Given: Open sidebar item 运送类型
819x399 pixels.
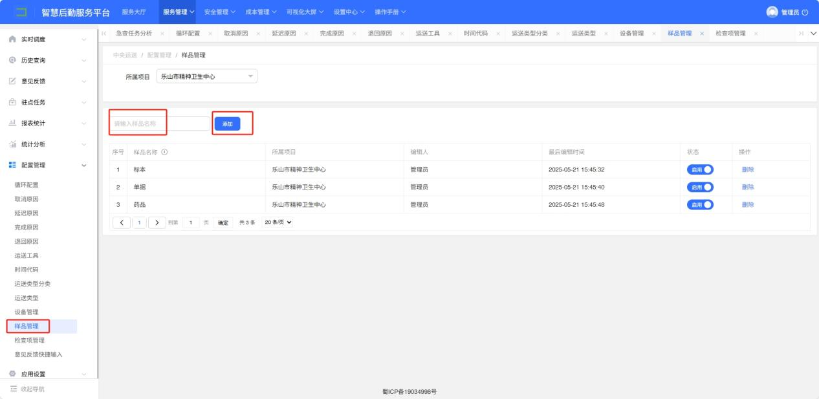Looking at the screenshot, I should pos(27,297).
